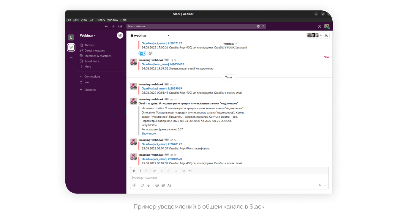Add a workspace with the plus icon
This screenshot has height=219, width=398.
(x=71, y=57)
